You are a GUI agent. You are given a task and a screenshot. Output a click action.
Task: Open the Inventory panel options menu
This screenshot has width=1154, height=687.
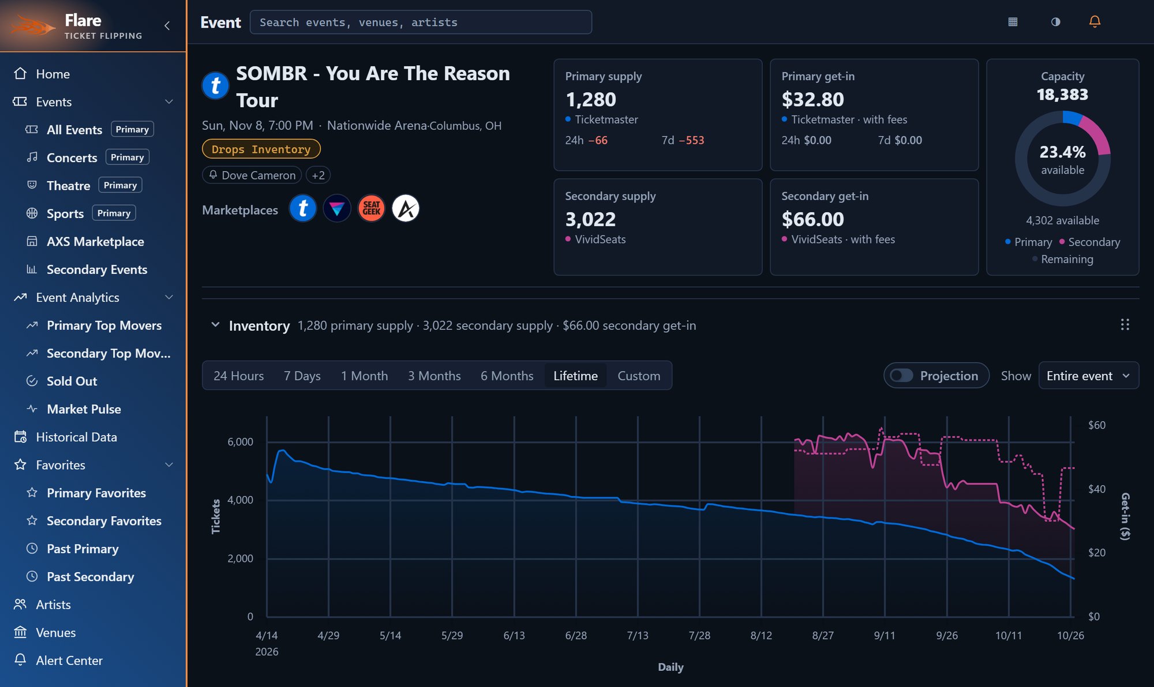(1125, 325)
